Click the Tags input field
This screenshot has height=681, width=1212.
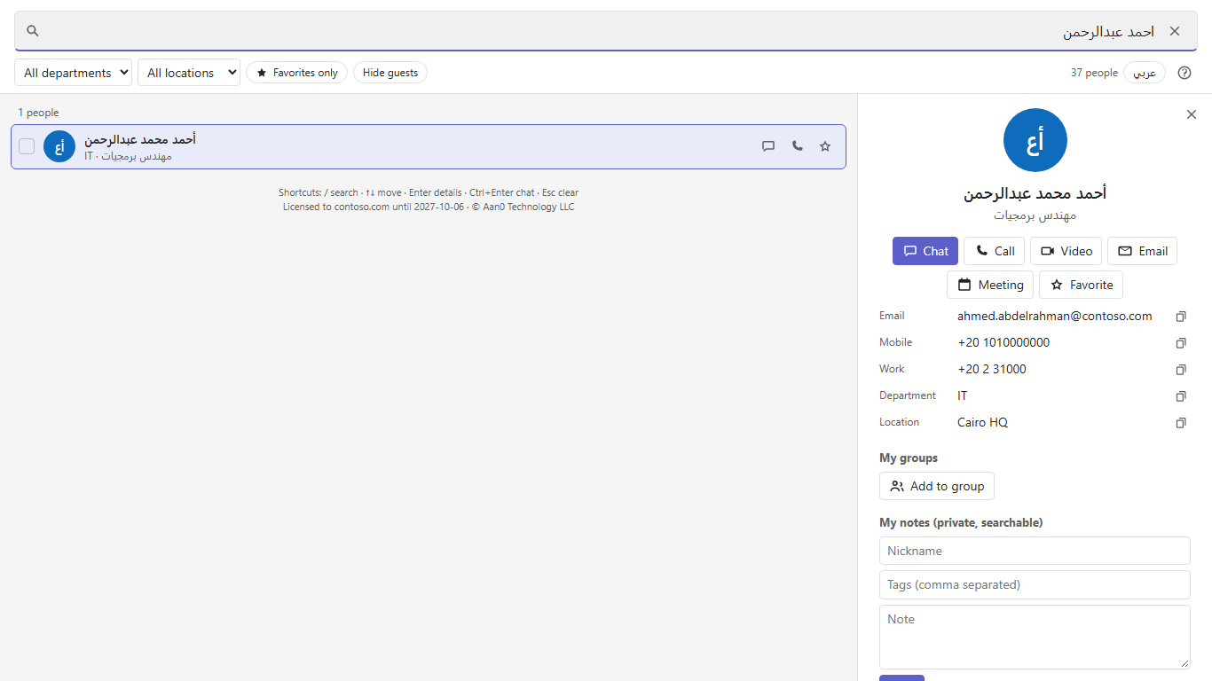coord(1035,584)
